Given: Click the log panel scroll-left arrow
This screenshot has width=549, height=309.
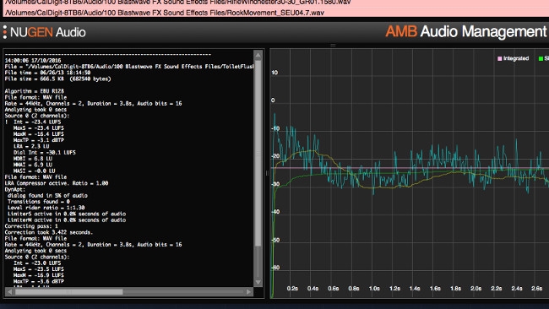Looking at the screenshot, I should point(9,291).
